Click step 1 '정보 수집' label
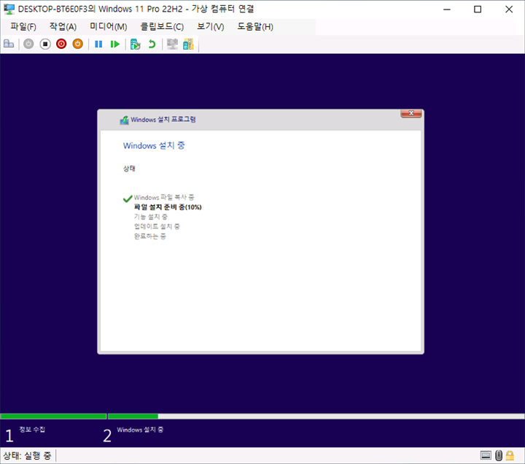 32,430
